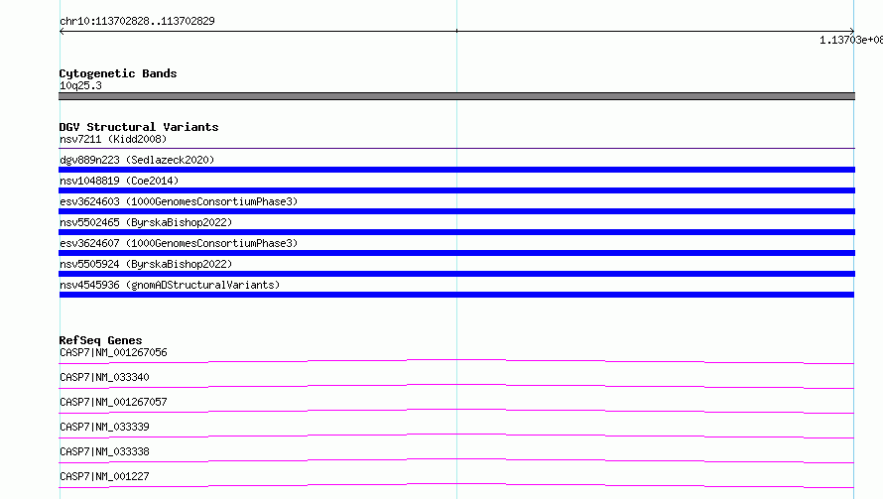Click the blue bar under dgv889n223
Viewport: 883px width, 499px height.
pyautogui.click(x=456, y=170)
